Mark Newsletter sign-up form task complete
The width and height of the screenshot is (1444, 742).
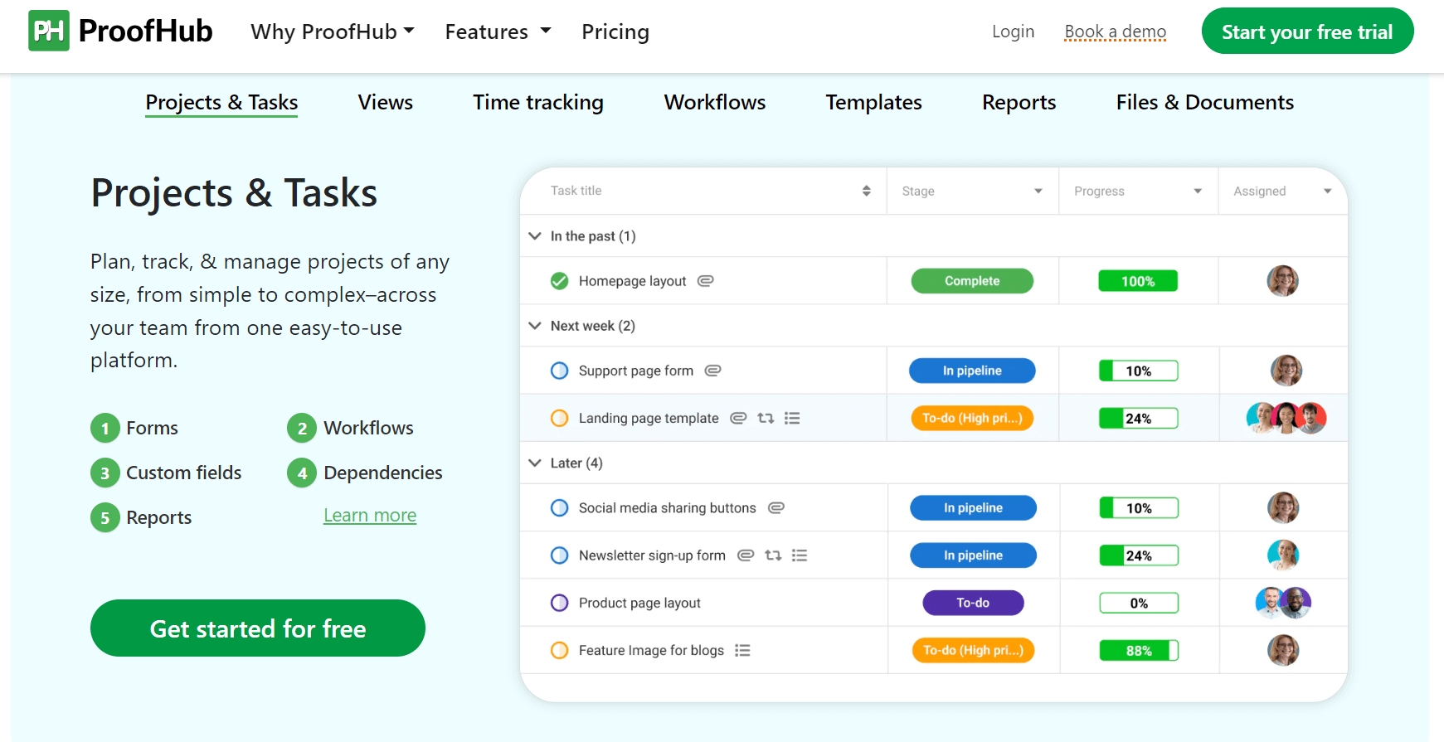tap(560, 555)
